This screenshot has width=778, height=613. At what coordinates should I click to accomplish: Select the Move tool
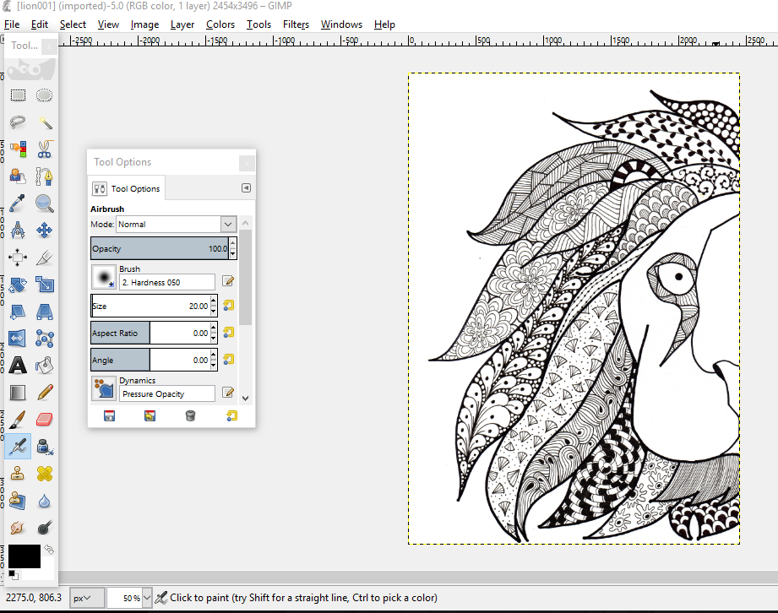tap(45, 231)
